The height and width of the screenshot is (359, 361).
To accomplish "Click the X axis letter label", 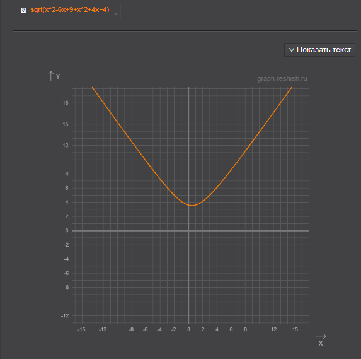I will (x=321, y=344).
